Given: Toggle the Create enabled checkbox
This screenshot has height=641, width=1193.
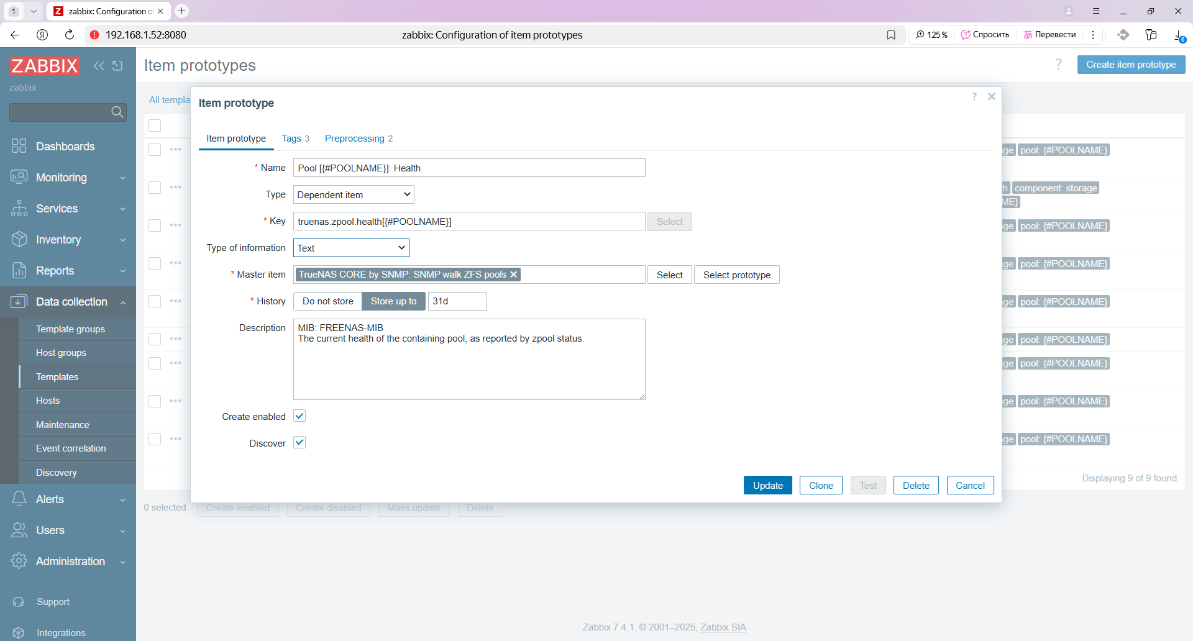Looking at the screenshot, I should coord(299,416).
